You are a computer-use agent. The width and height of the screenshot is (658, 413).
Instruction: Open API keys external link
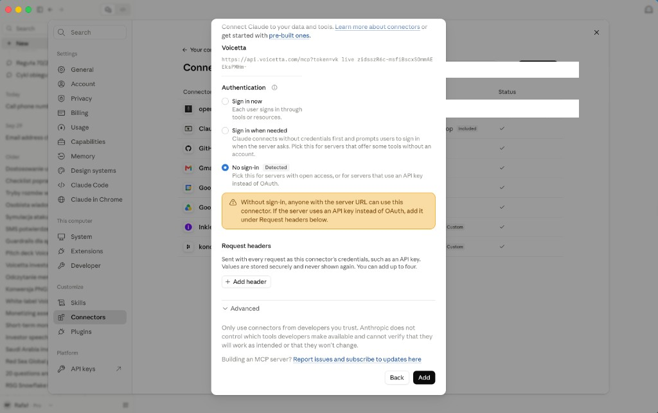click(90, 369)
